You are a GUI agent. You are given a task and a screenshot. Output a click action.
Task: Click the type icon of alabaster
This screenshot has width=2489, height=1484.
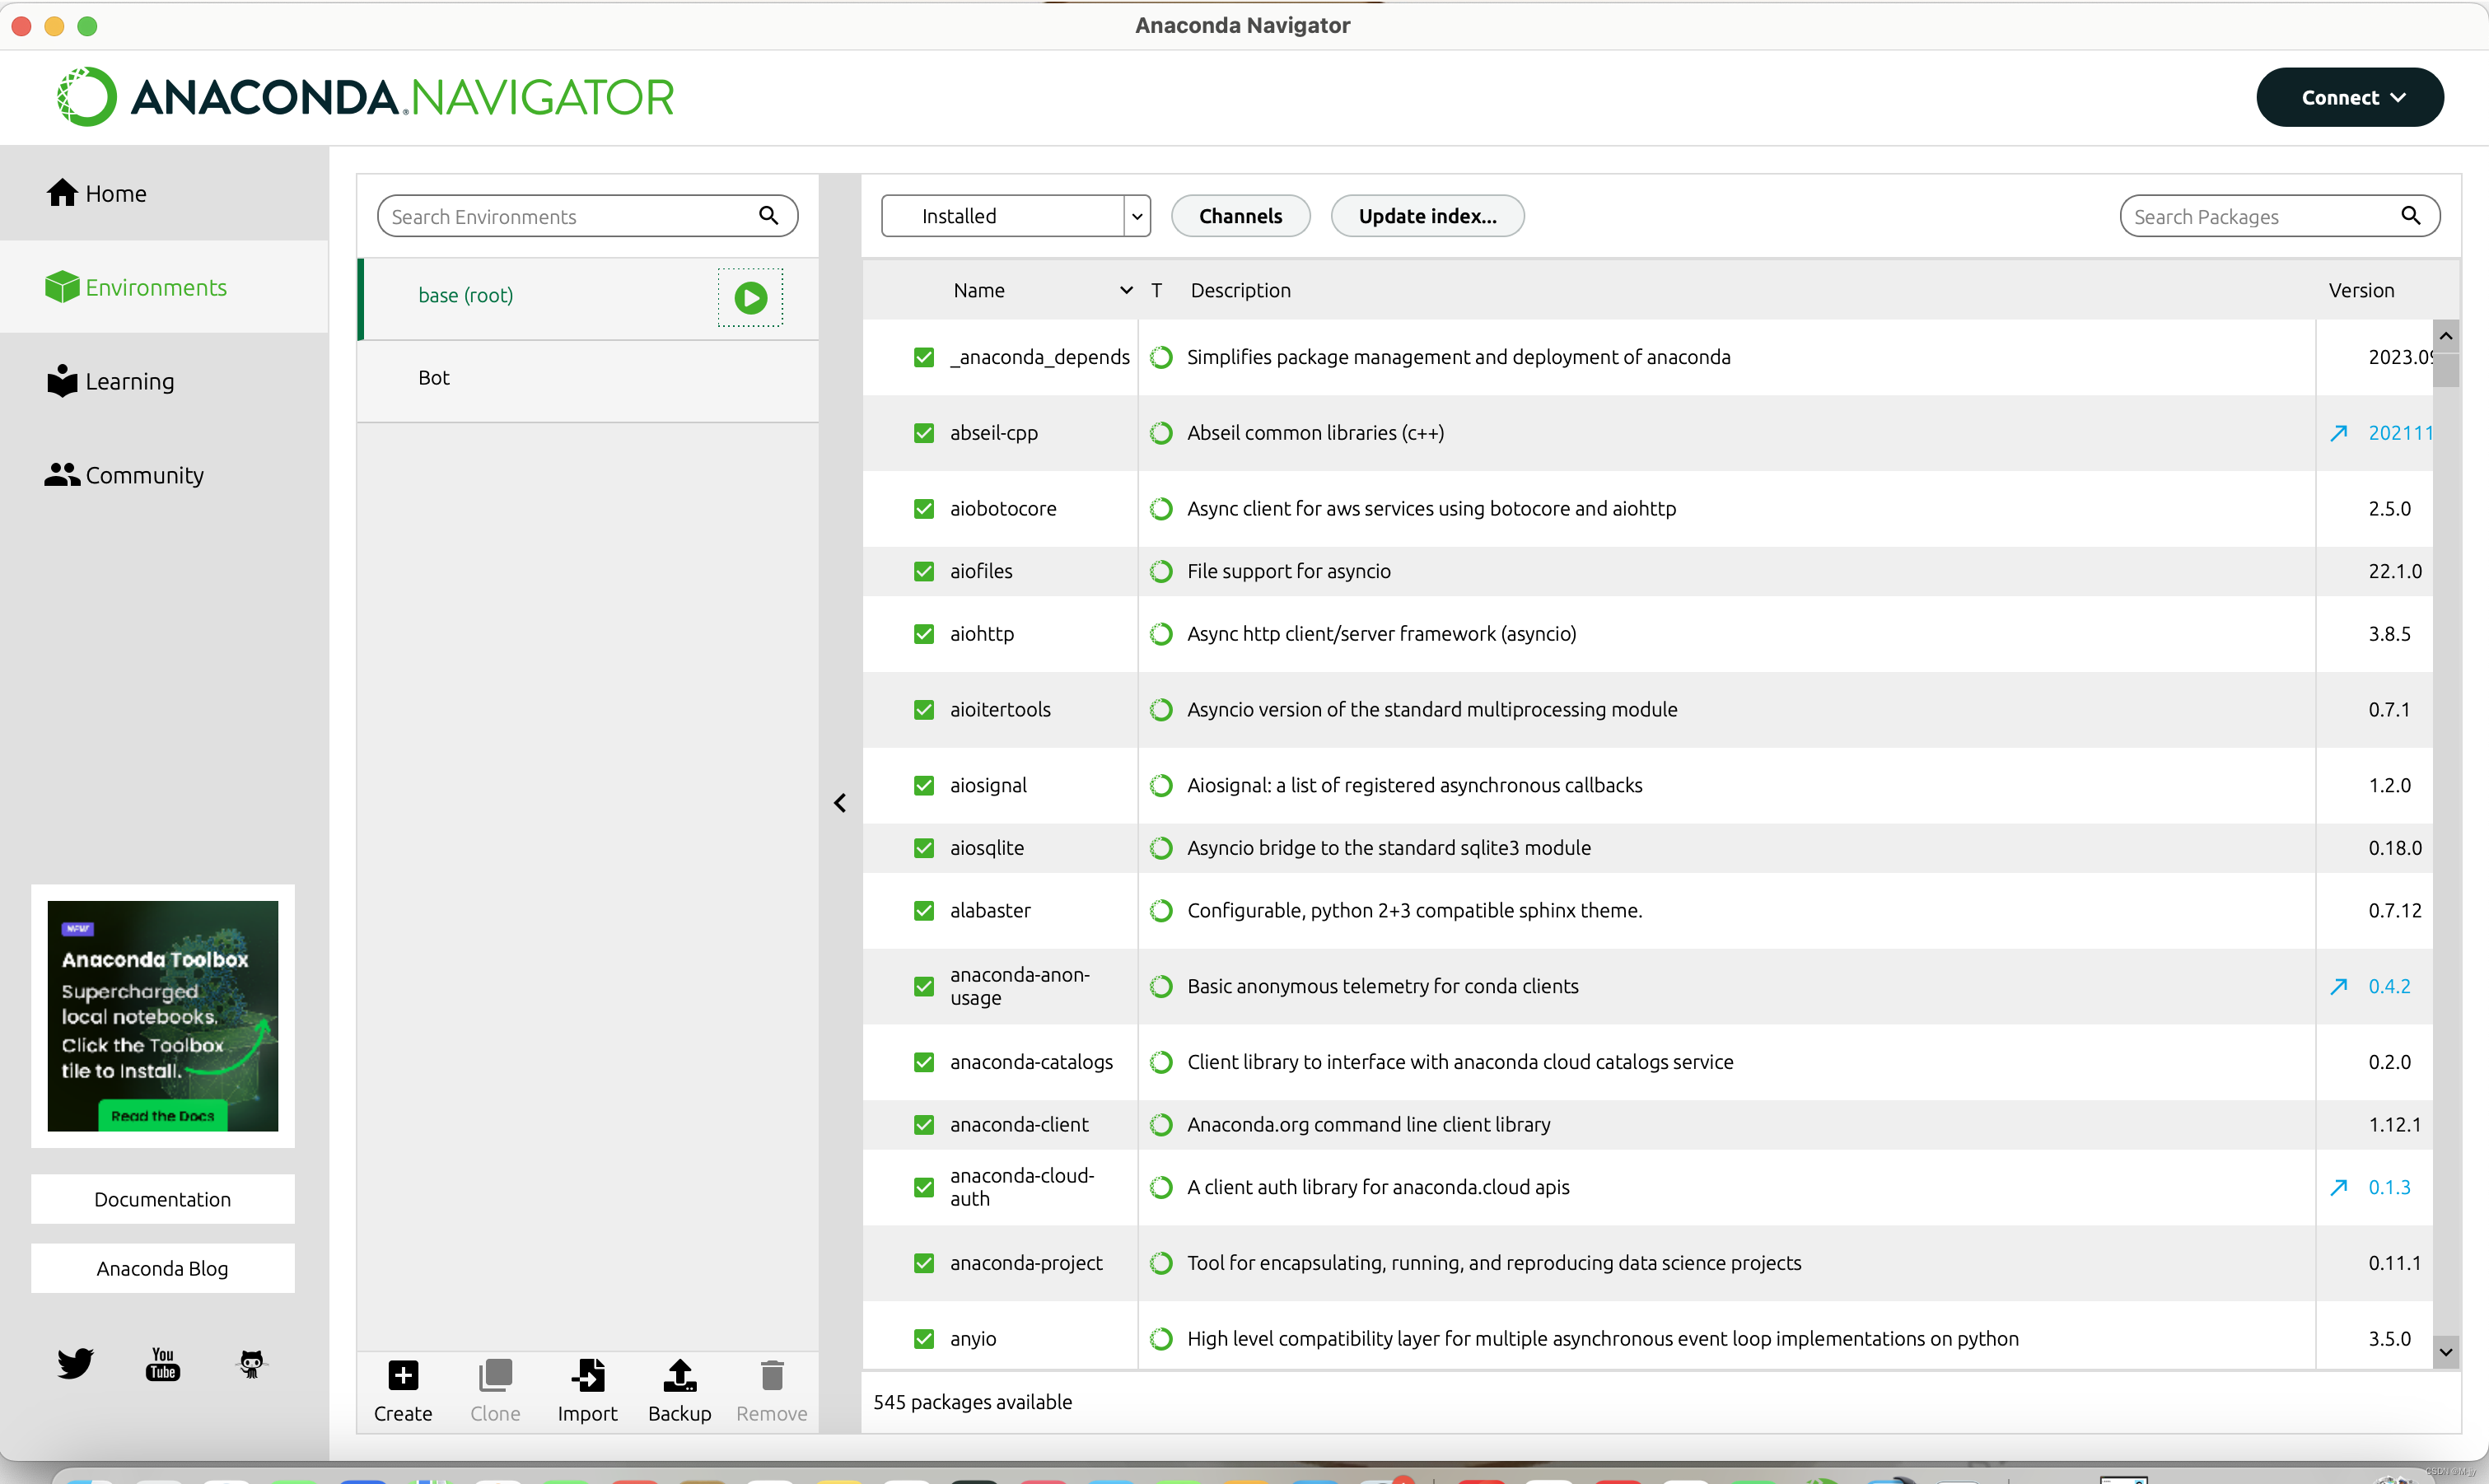click(1161, 911)
